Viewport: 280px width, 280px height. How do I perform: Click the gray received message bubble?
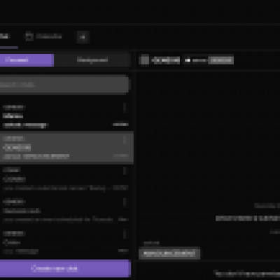tap(169, 253)
